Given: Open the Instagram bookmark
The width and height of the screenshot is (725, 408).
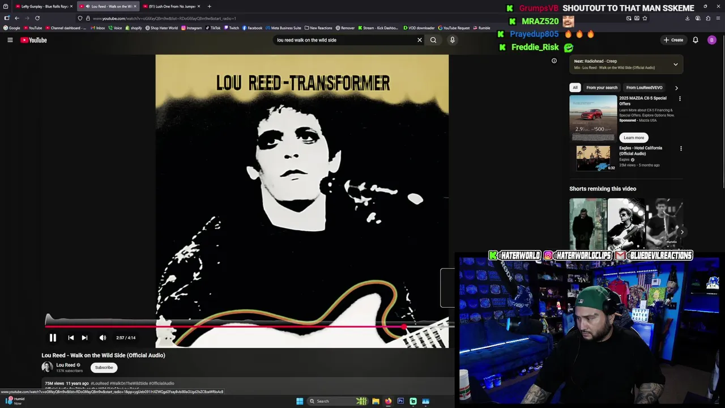Looking at the screenshot, I should point(191,28).
